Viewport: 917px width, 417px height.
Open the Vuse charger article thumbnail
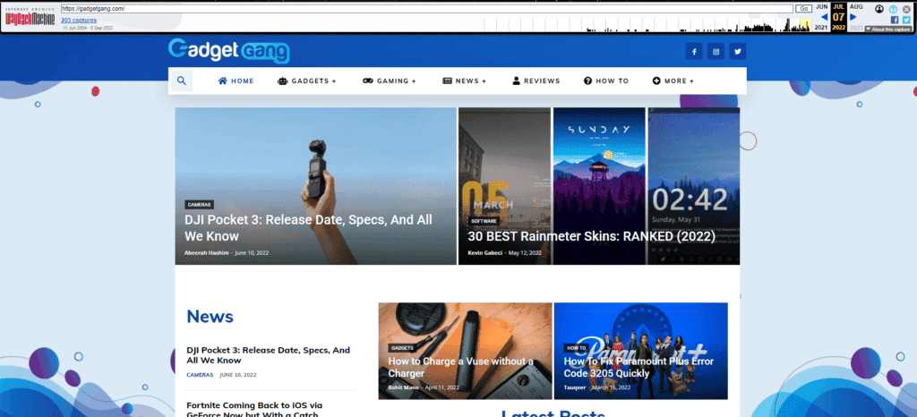click(x=464, y=350)
